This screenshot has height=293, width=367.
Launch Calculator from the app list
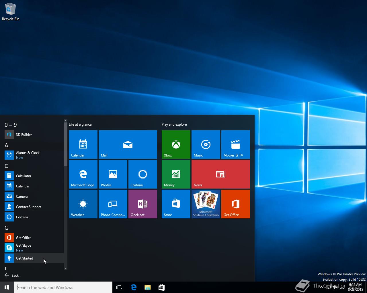point(34,176)
